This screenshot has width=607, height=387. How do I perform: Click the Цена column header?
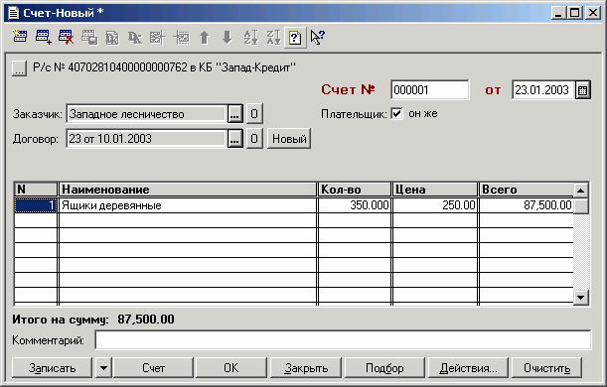pyautogui.click(x=435, y=190)
